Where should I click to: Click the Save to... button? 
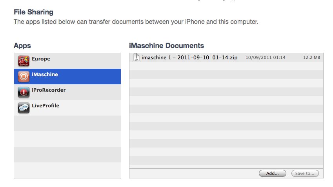[x=305, y=173]
